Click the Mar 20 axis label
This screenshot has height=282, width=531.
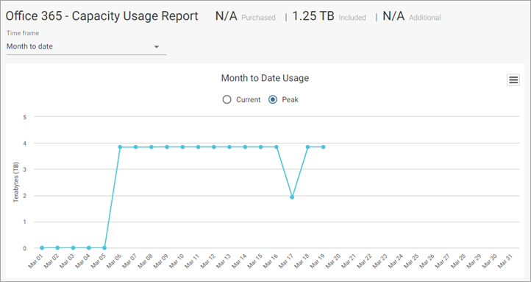333,261
